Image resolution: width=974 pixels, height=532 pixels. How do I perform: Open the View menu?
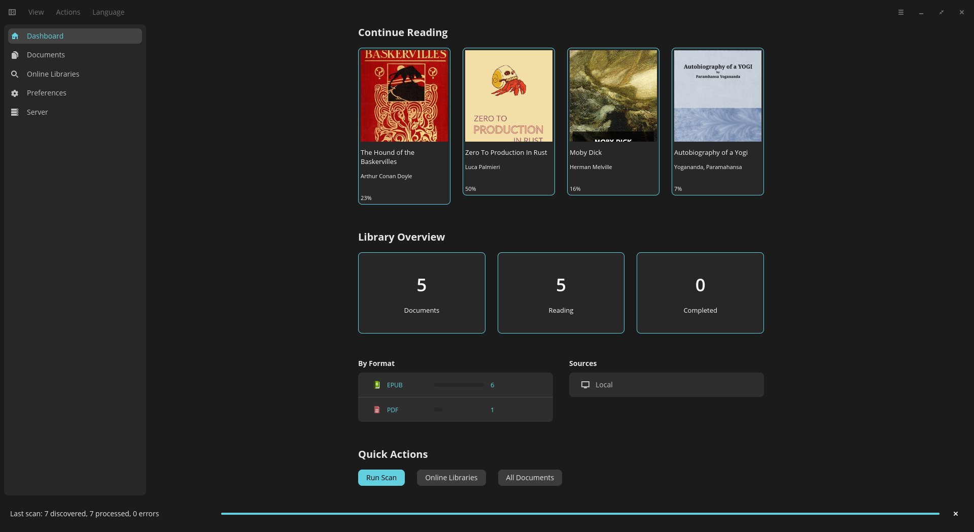pyautogui.click(x=36, y=12)
